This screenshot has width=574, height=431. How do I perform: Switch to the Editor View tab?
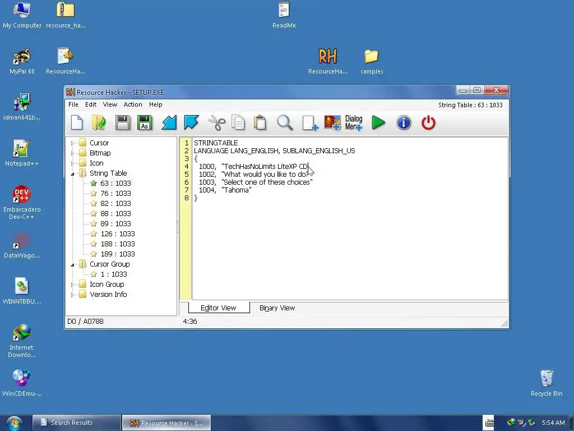pos(219,308)
